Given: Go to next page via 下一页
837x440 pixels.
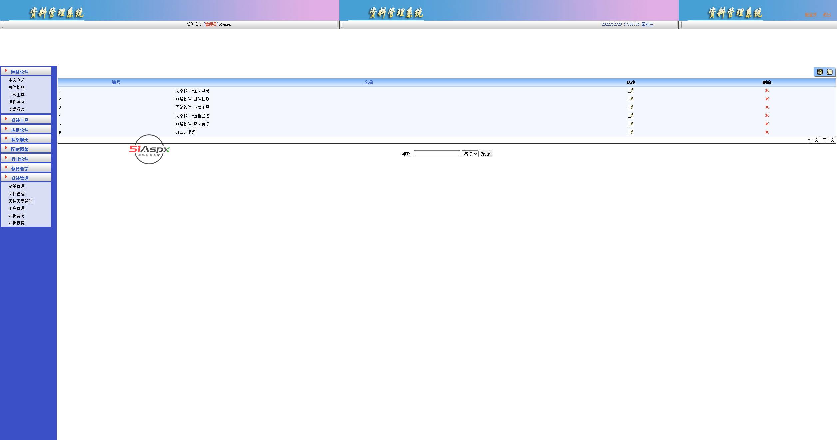Looking at the screenshot, I should [828, 140].
